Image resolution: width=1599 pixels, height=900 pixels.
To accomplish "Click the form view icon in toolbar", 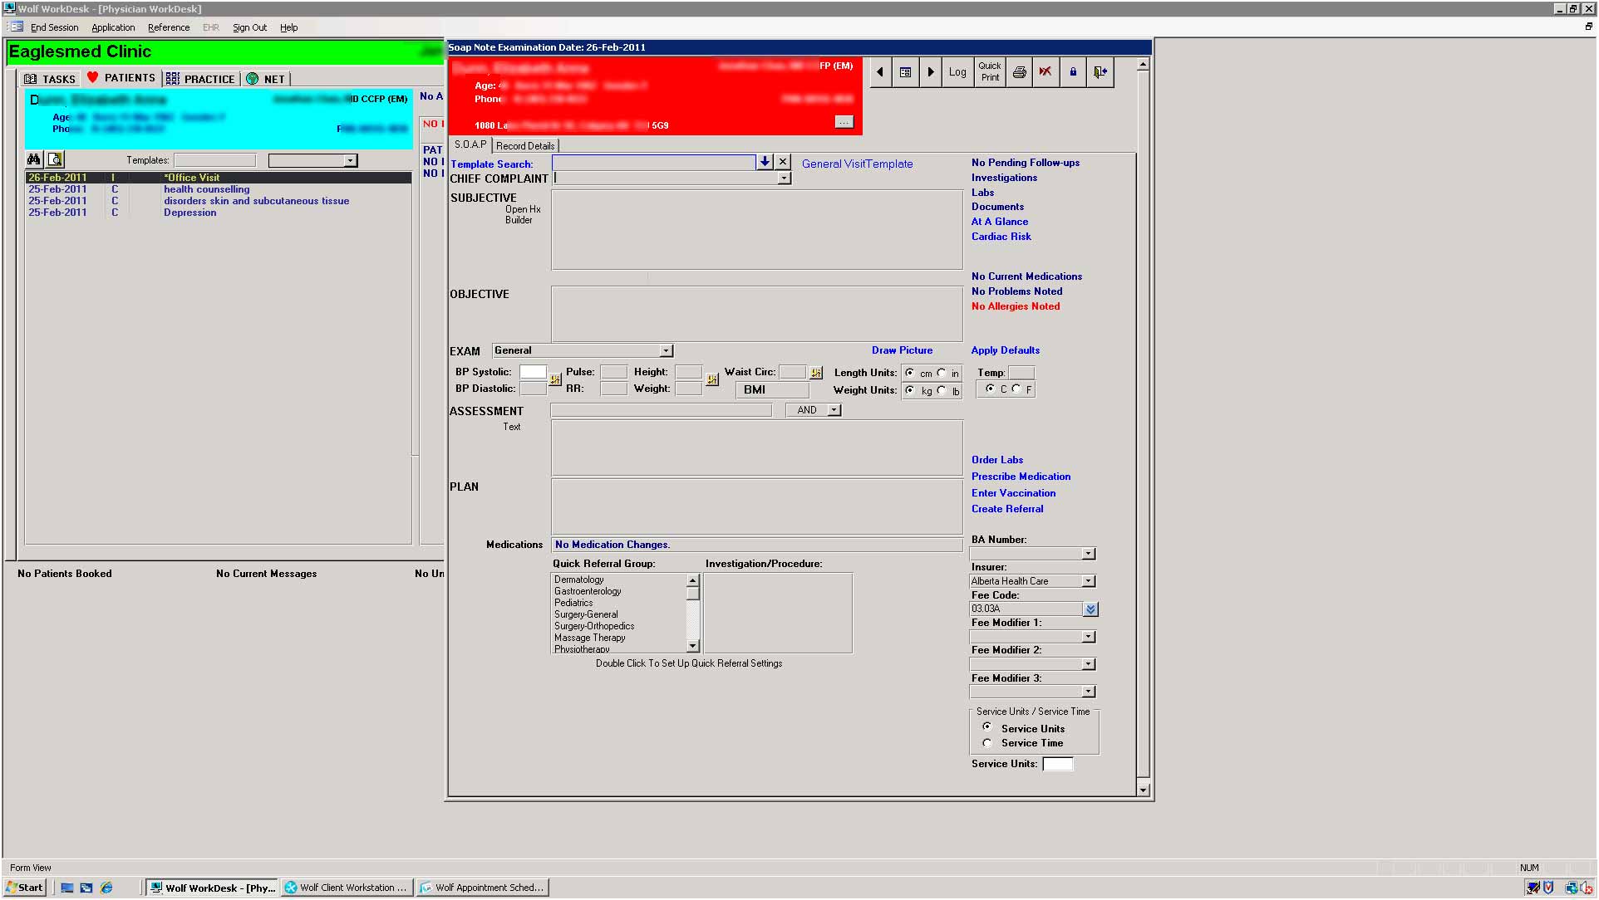I will (x=906, y=72).
